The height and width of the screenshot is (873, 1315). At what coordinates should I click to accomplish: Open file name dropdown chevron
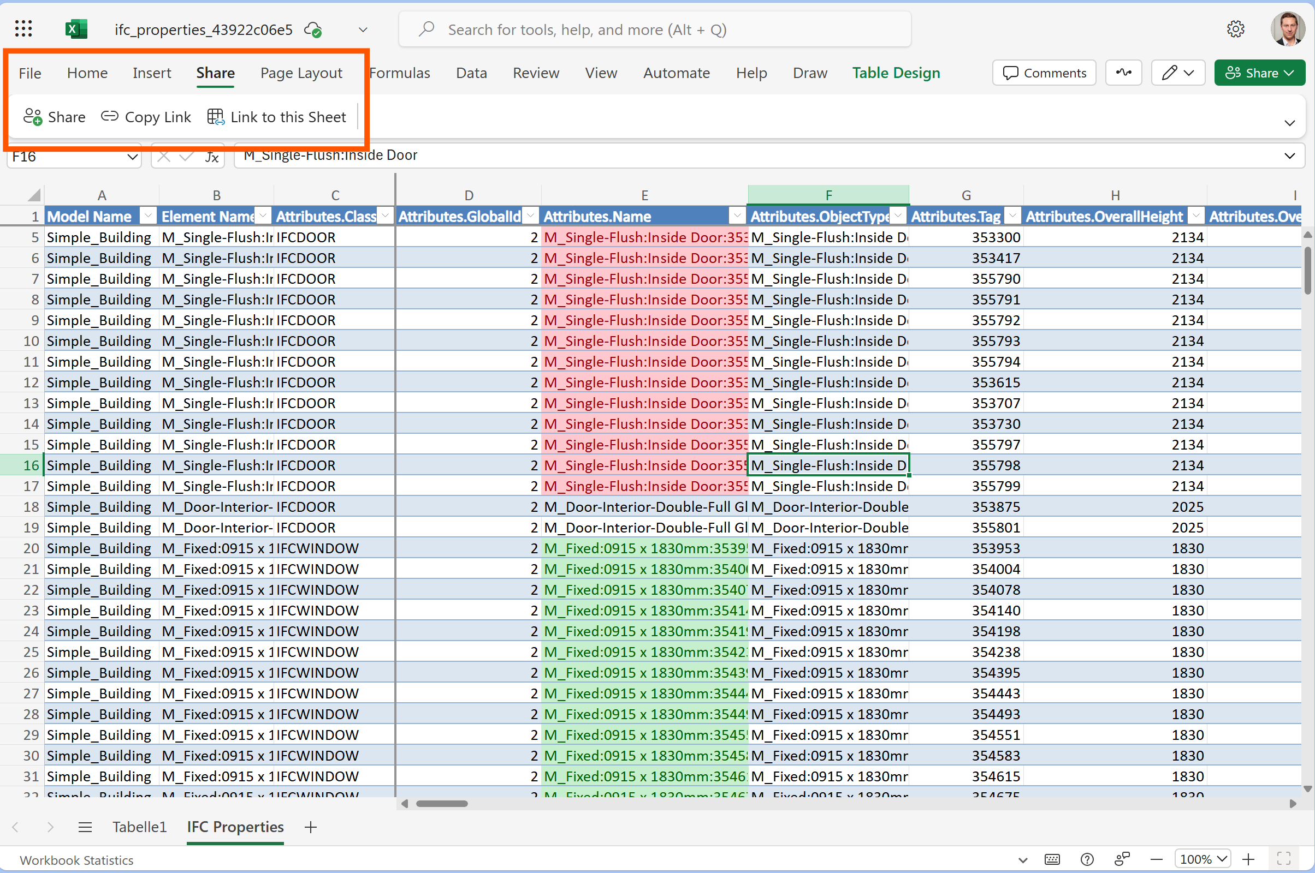coord(363,29)
